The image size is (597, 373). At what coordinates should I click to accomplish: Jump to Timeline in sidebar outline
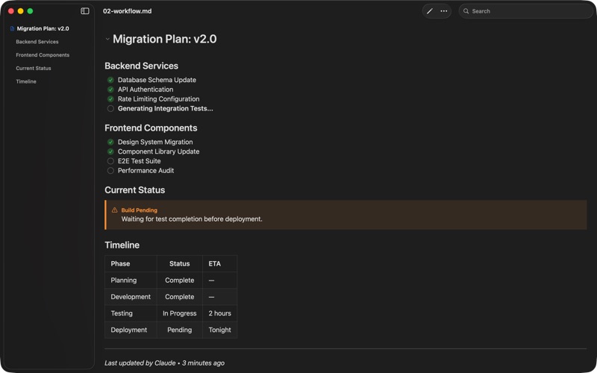pyautogui.click(x=26, y=81)
